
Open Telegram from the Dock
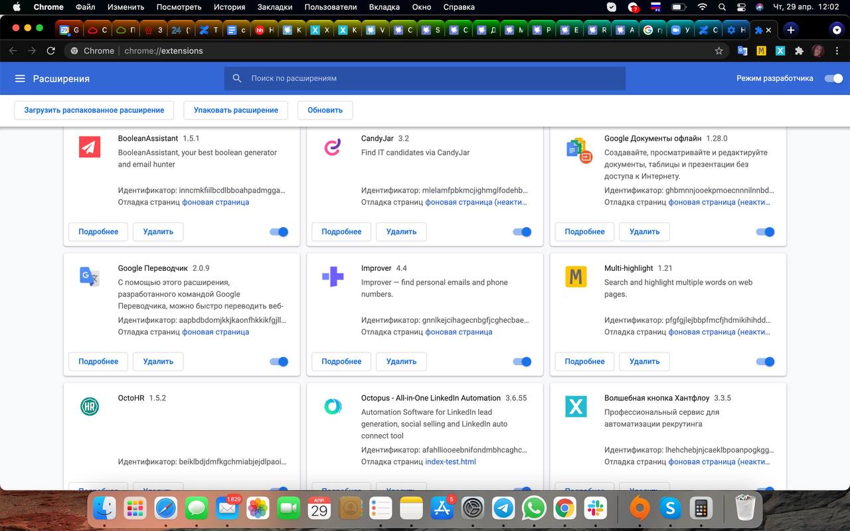click(x=503, y=508)
